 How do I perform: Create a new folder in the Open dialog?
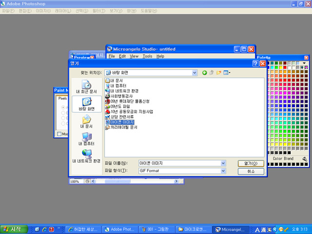(219, 73)
